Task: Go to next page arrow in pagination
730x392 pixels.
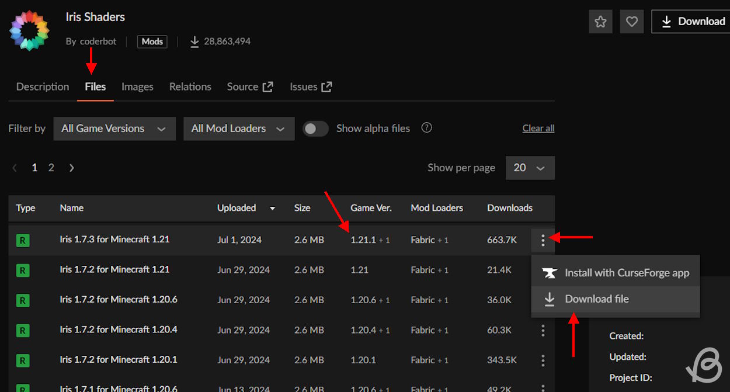Action: click(71, 168)
